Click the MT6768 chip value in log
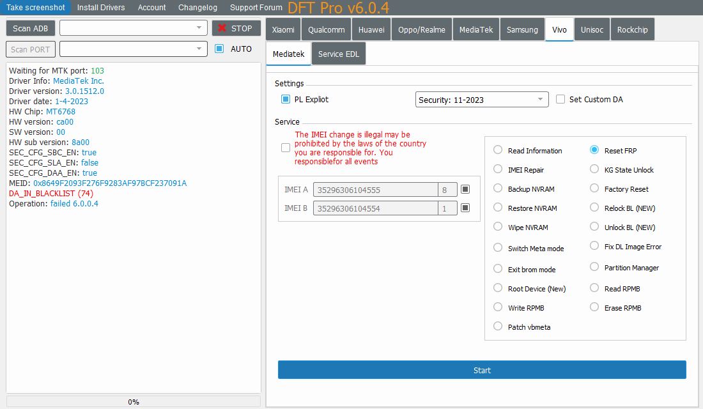 pos(61,111)
